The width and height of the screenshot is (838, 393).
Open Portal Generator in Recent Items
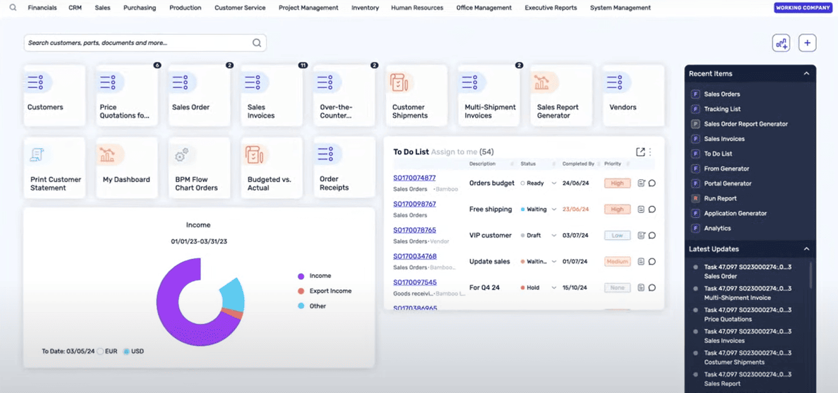(728, 184)
